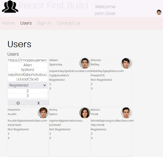Viewport: 163px width, 157px height.
Task: Click Romy Spino's Not Registered status
Action: pos(60,129)
